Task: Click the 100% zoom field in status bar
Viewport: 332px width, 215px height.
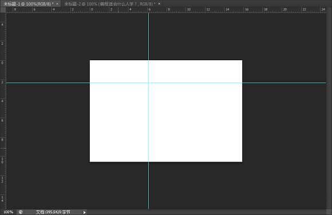Action: pos(8,212)
